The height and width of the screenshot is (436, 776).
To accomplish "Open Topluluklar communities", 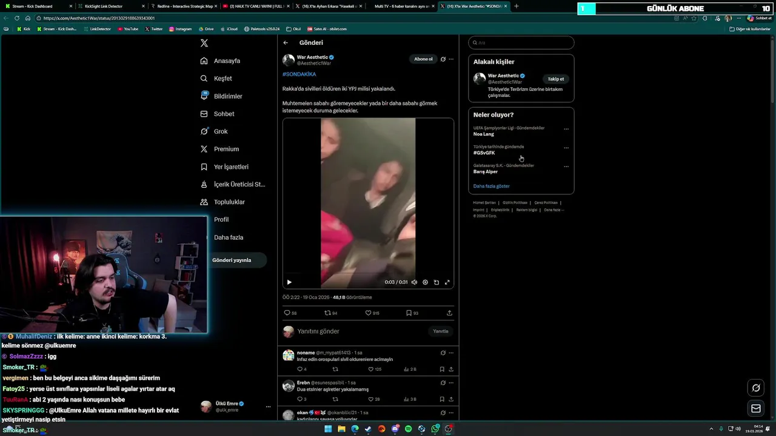I will tap(222, 202).
